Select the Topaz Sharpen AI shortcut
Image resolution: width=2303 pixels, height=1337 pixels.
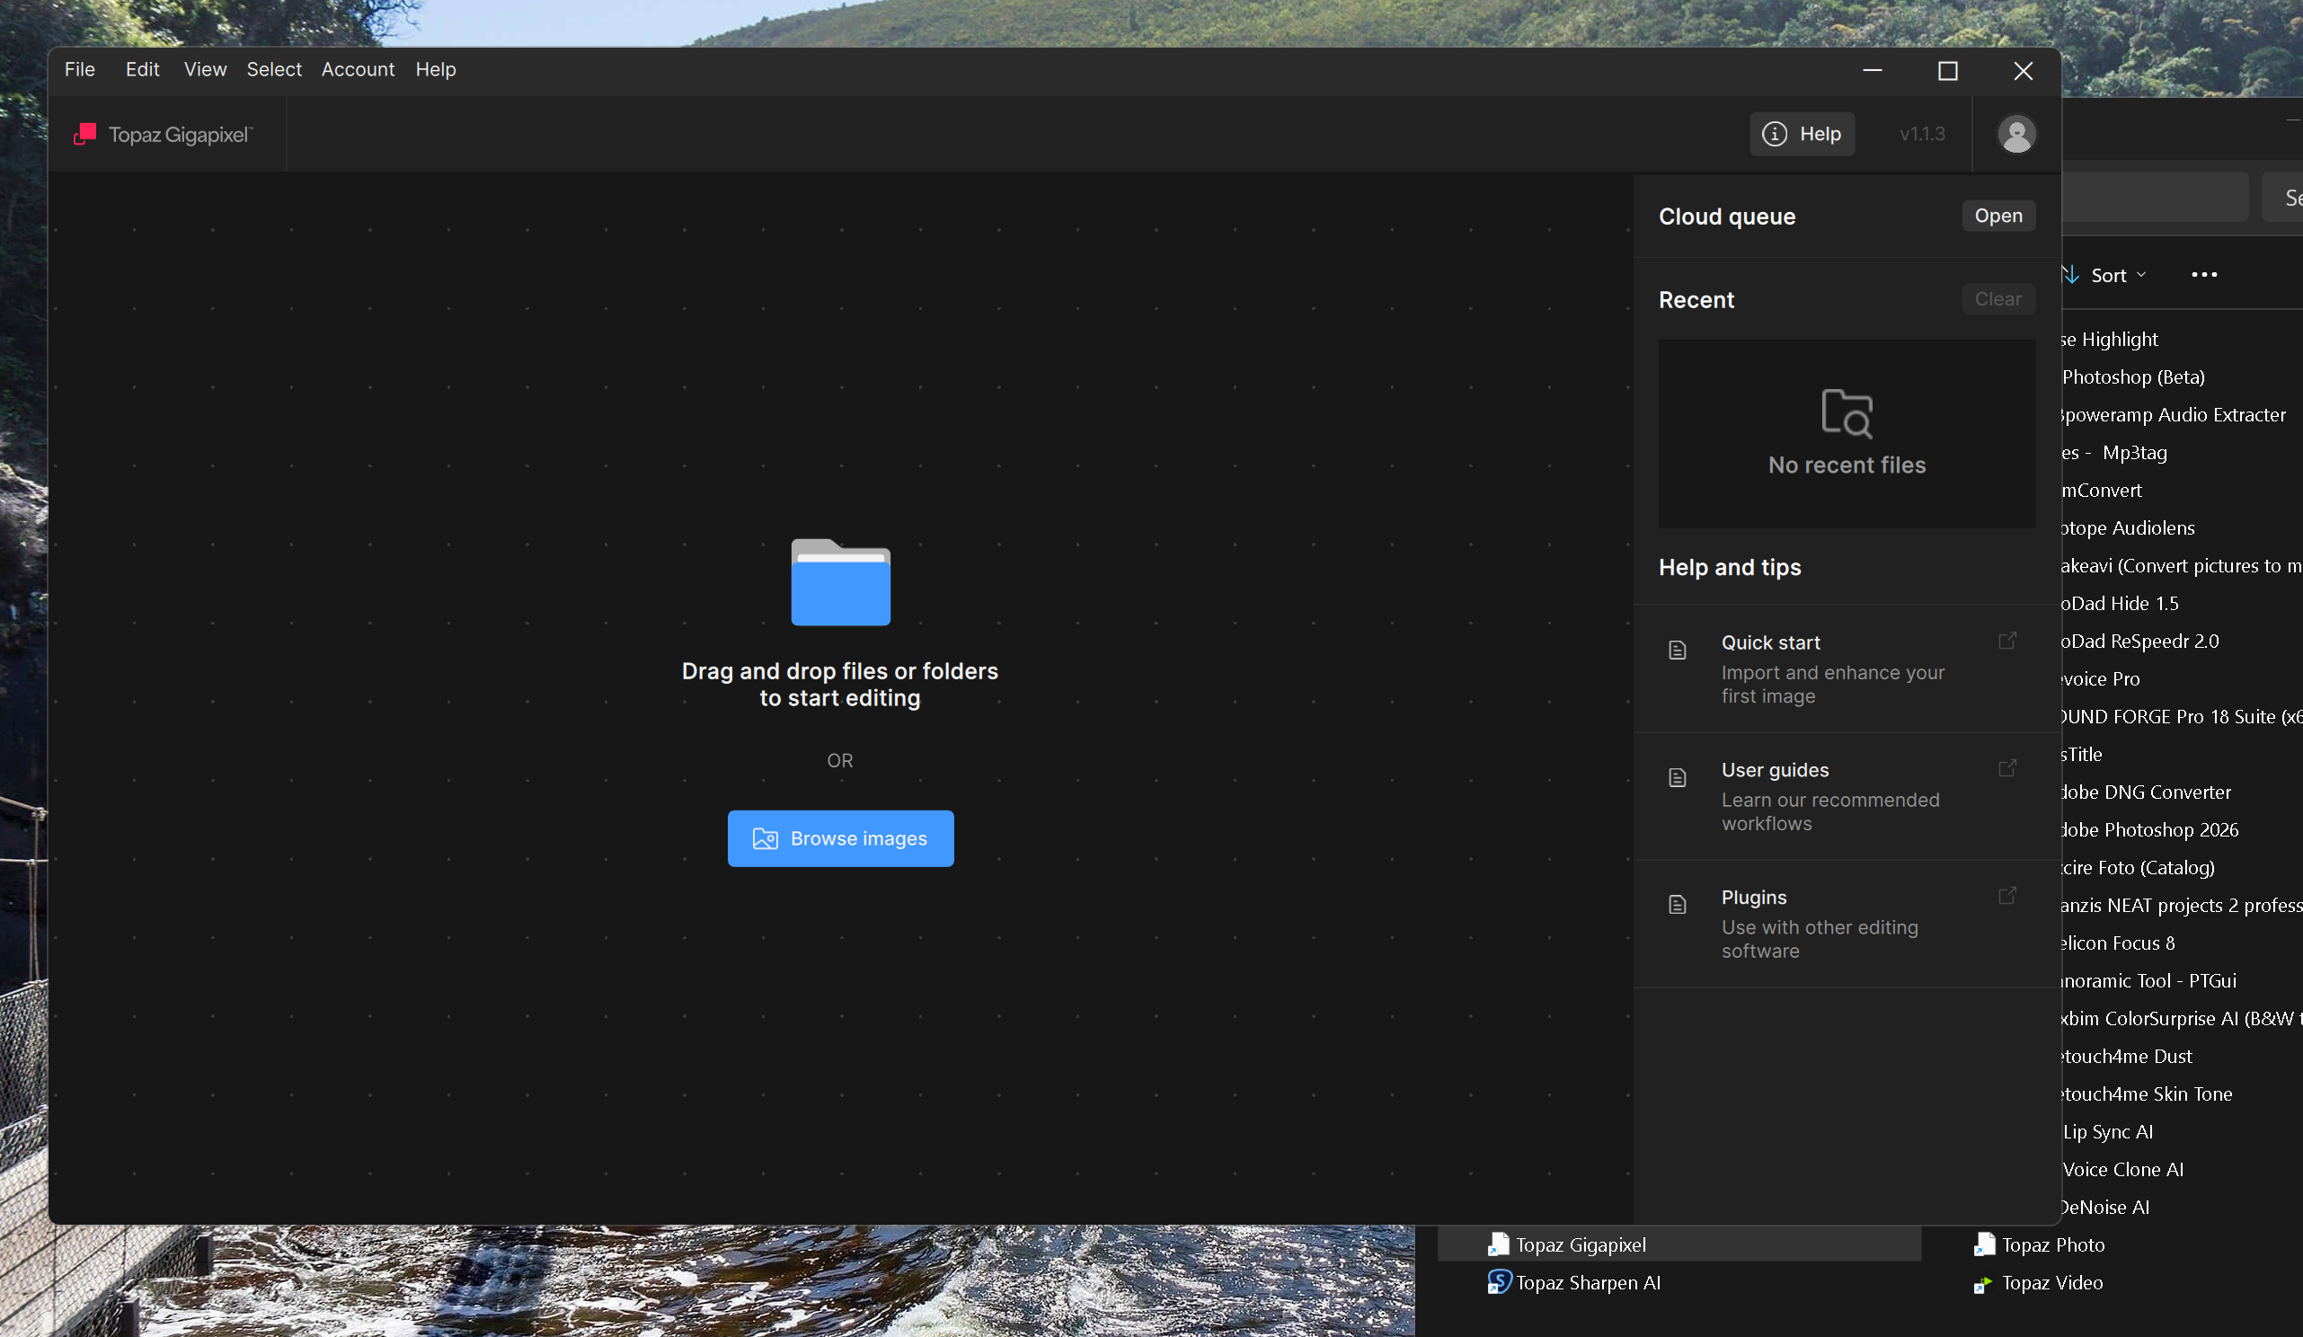pyautogui.click(x=1587, y=1283)
